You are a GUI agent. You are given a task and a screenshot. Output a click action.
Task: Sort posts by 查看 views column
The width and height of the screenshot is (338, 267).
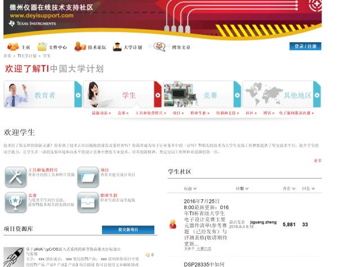[x=288, y=188]
